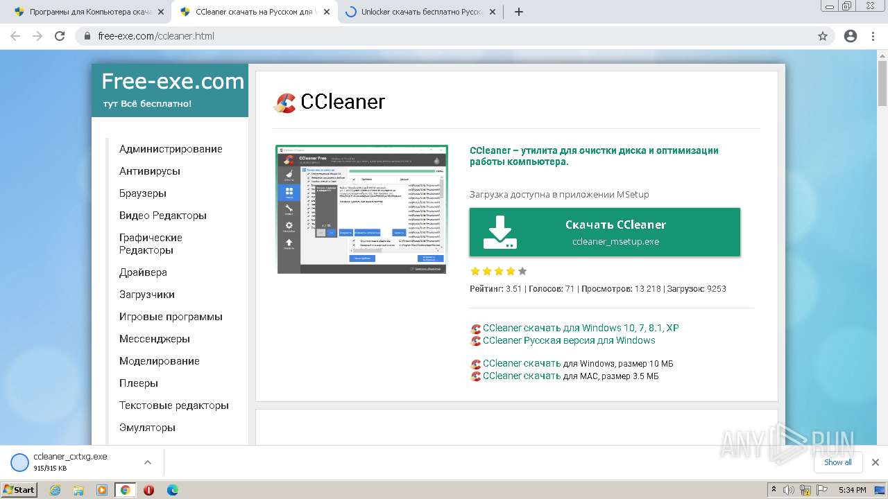Open Chrome profile avatar icon
888x499 pixels.
851,36
